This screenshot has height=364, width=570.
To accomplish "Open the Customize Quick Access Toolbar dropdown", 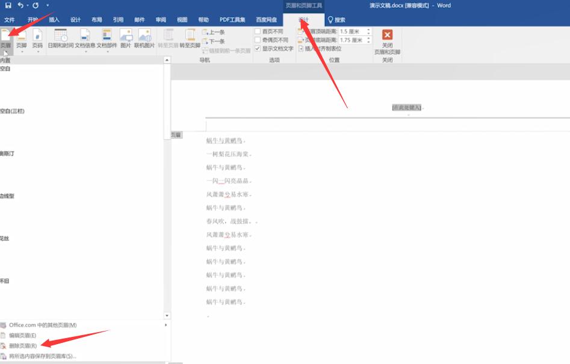I will pyautogui.click(x=48, y=5).
